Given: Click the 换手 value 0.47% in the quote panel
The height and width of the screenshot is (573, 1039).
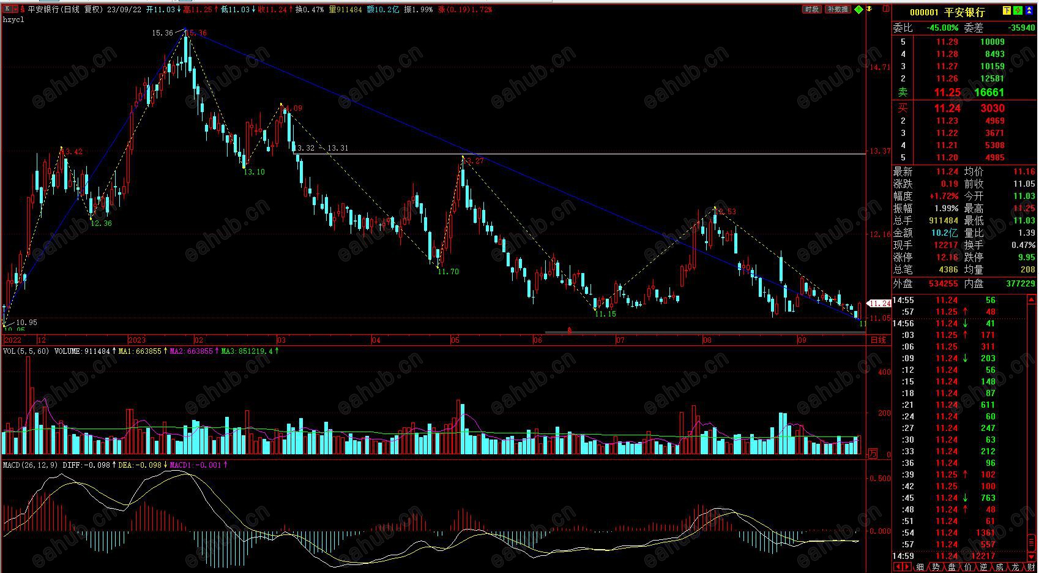Looking at the screenshot, I should tap(1023, 245).
